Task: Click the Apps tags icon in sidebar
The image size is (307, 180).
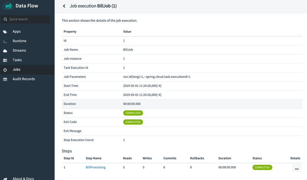Action: [5, 32]
